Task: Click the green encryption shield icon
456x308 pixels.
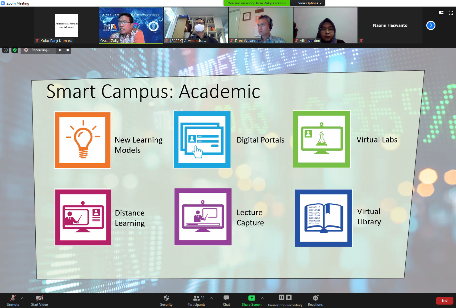Action: pos(15,50)
